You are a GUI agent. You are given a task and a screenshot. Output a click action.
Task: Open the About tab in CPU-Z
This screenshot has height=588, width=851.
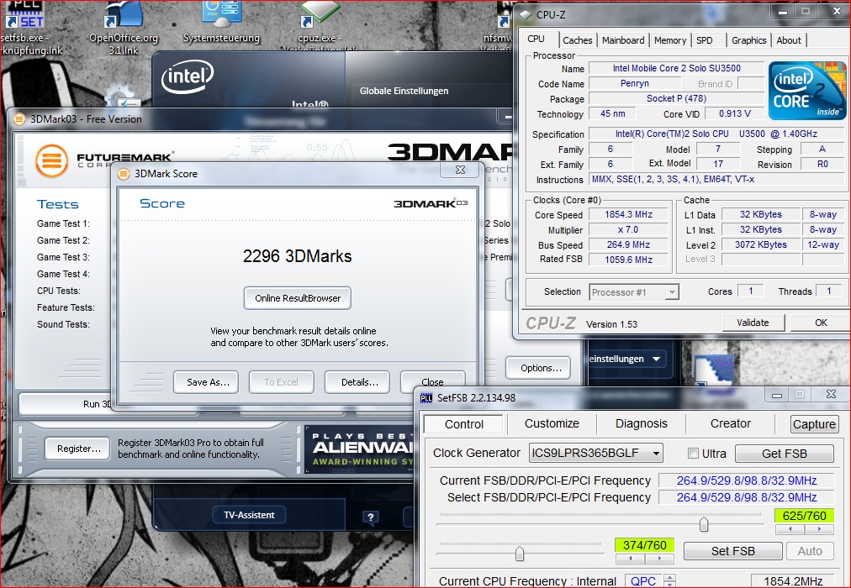pos(789,40)
